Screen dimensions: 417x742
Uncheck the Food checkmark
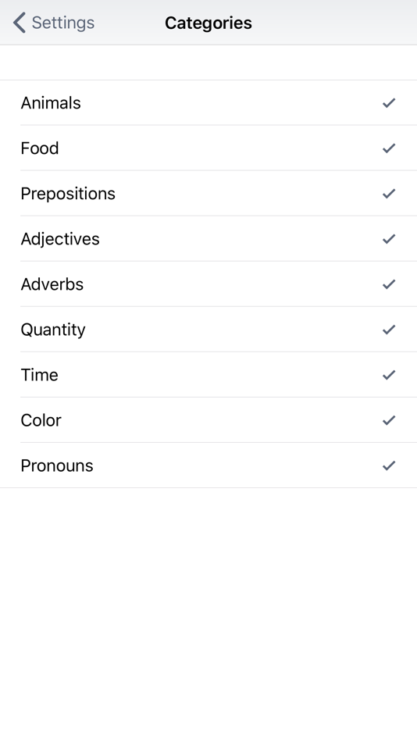coord(389,148)
